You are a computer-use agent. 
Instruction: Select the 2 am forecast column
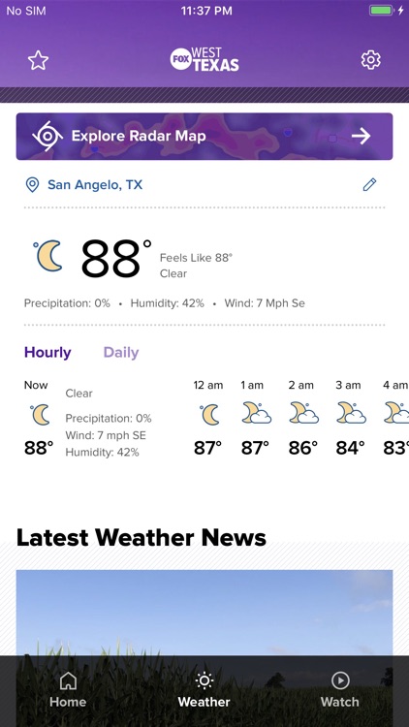(x=302, y=417)
